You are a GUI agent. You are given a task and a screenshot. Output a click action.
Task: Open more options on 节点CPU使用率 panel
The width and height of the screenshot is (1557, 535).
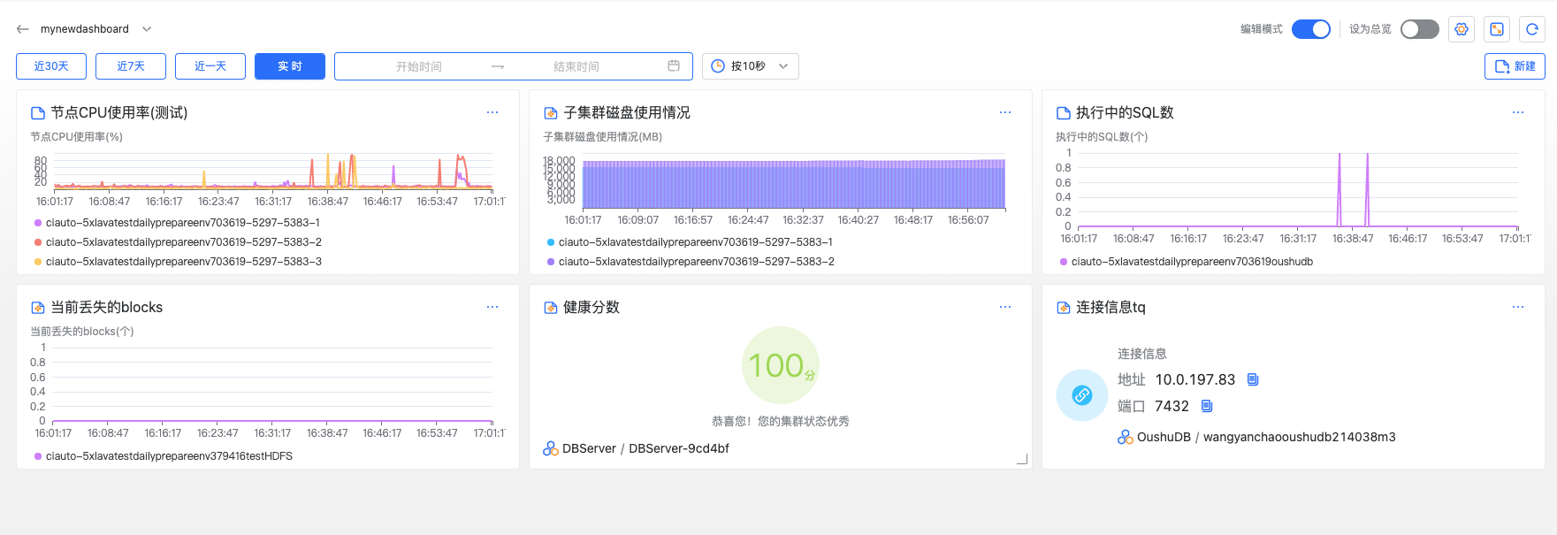coord(492,112)
